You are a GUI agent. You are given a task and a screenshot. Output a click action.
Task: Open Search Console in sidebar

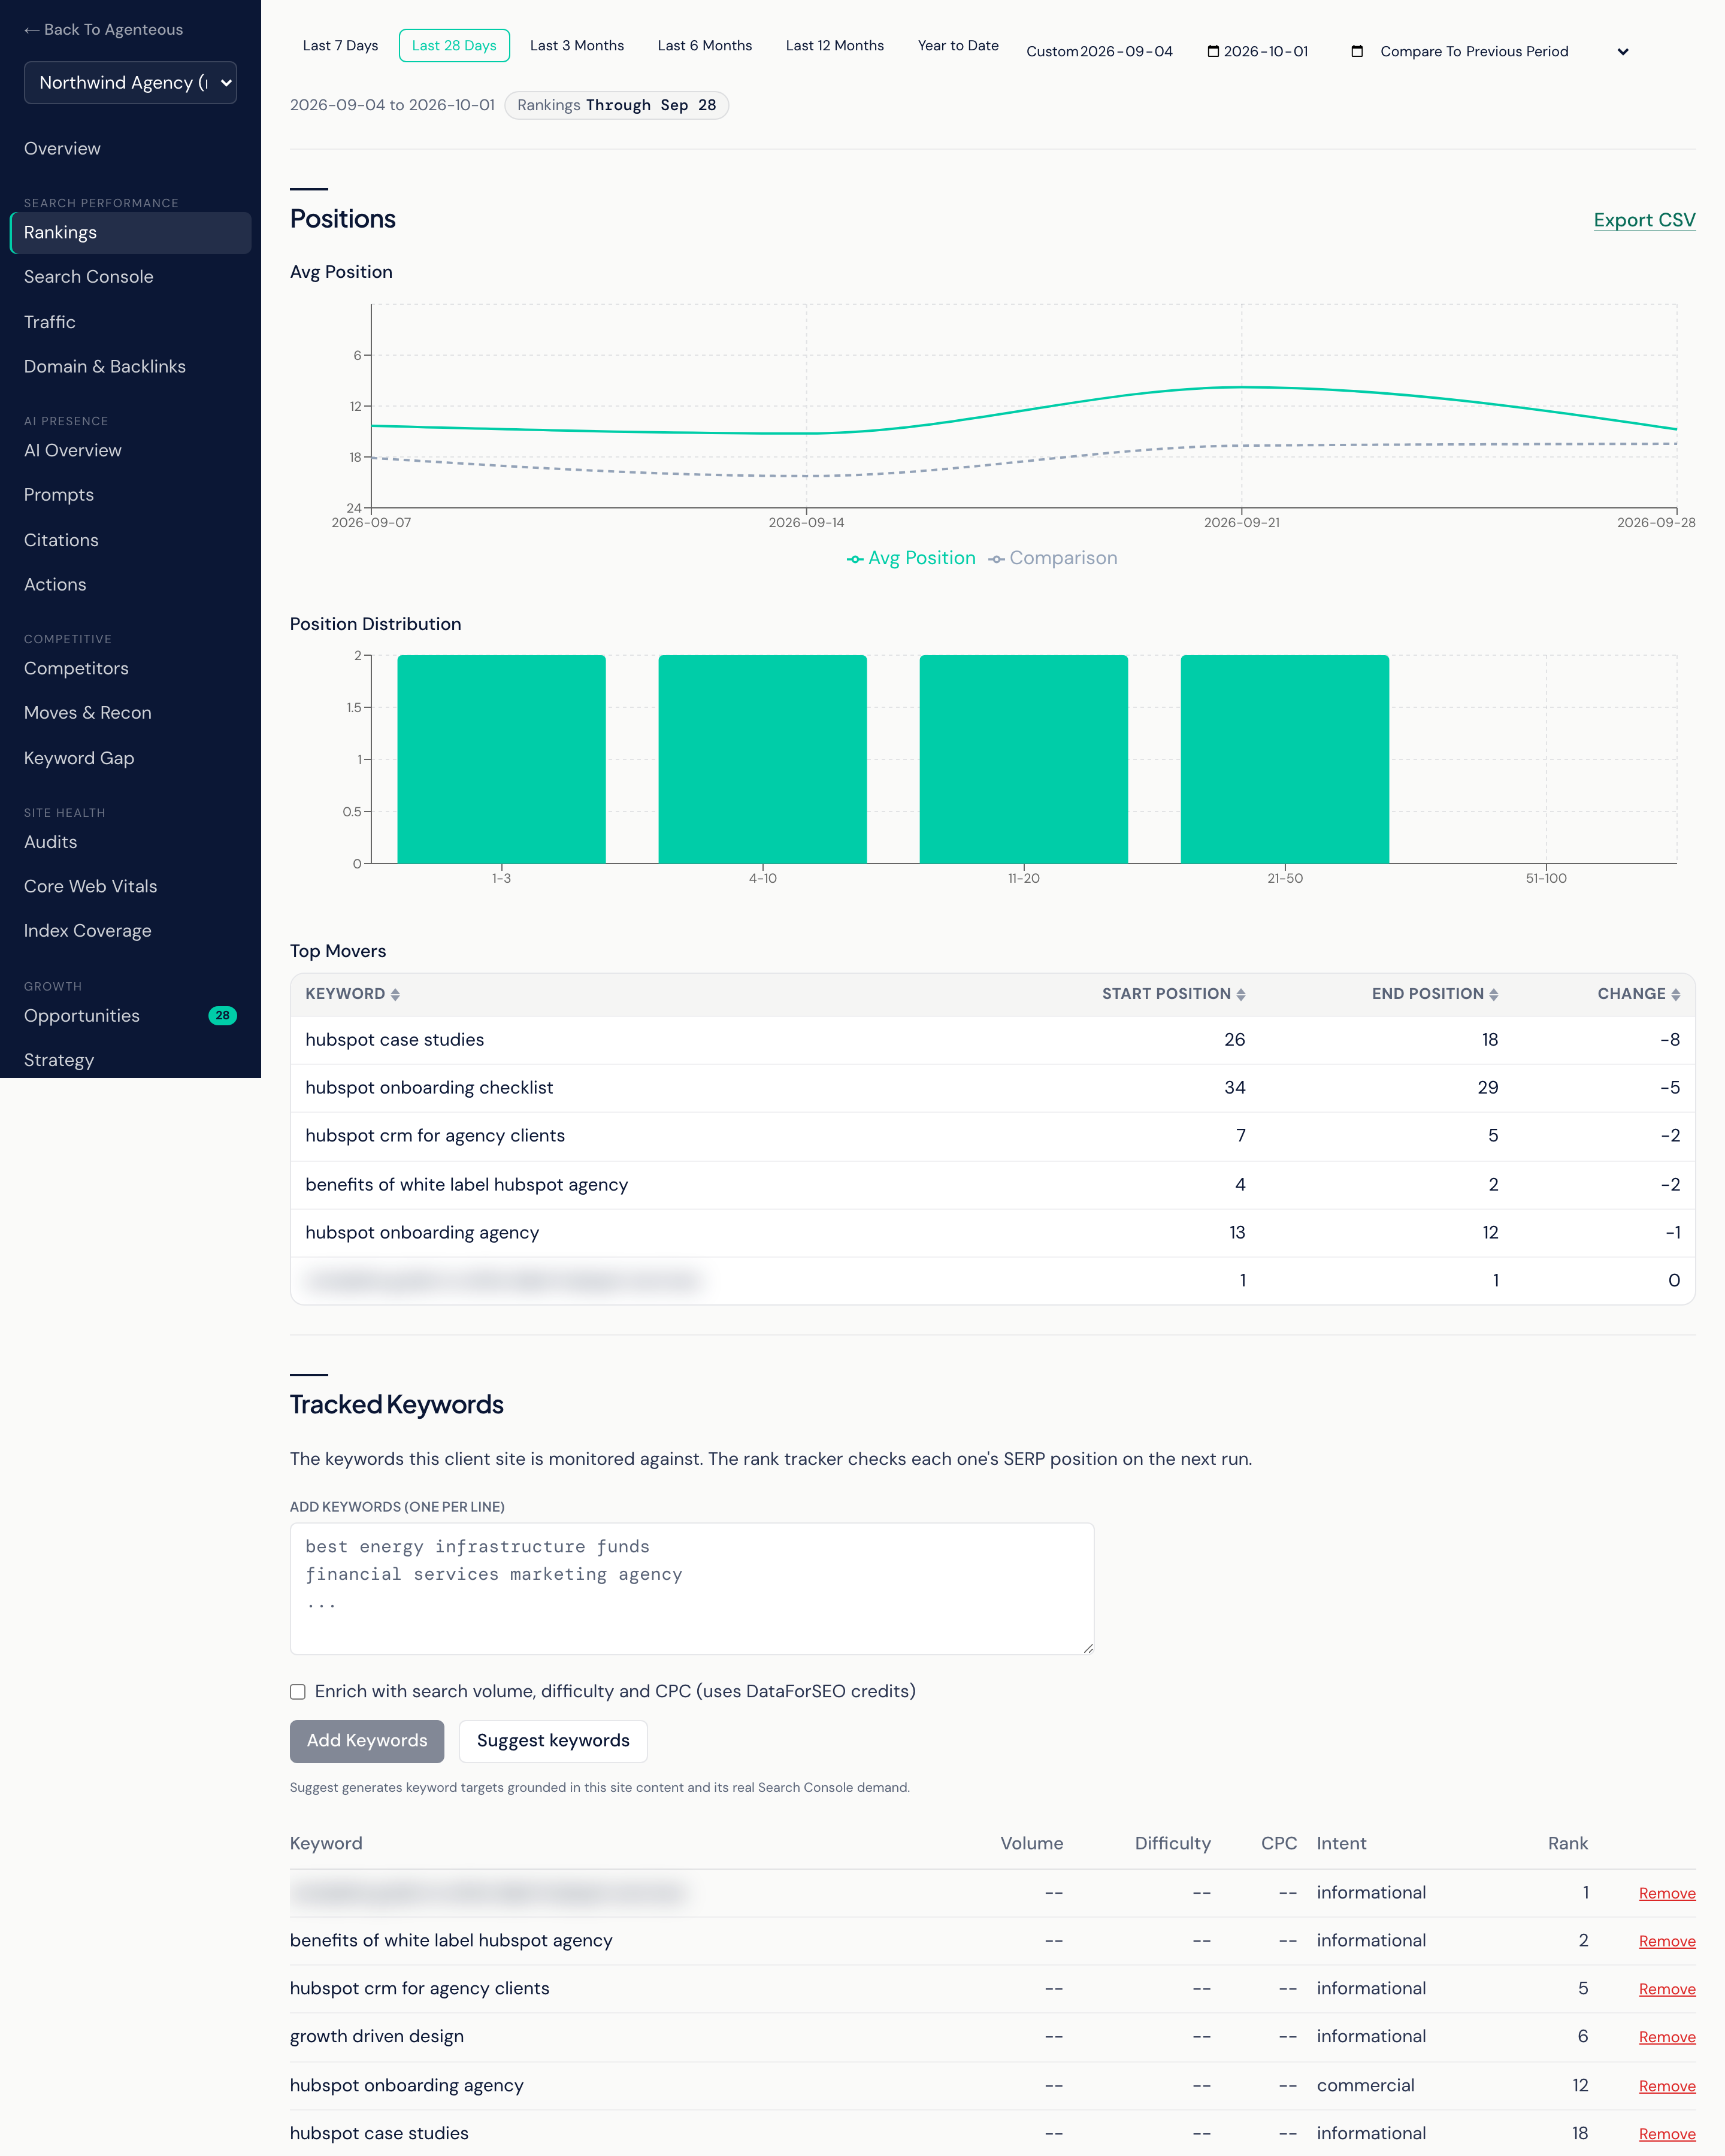click(130, 277)
